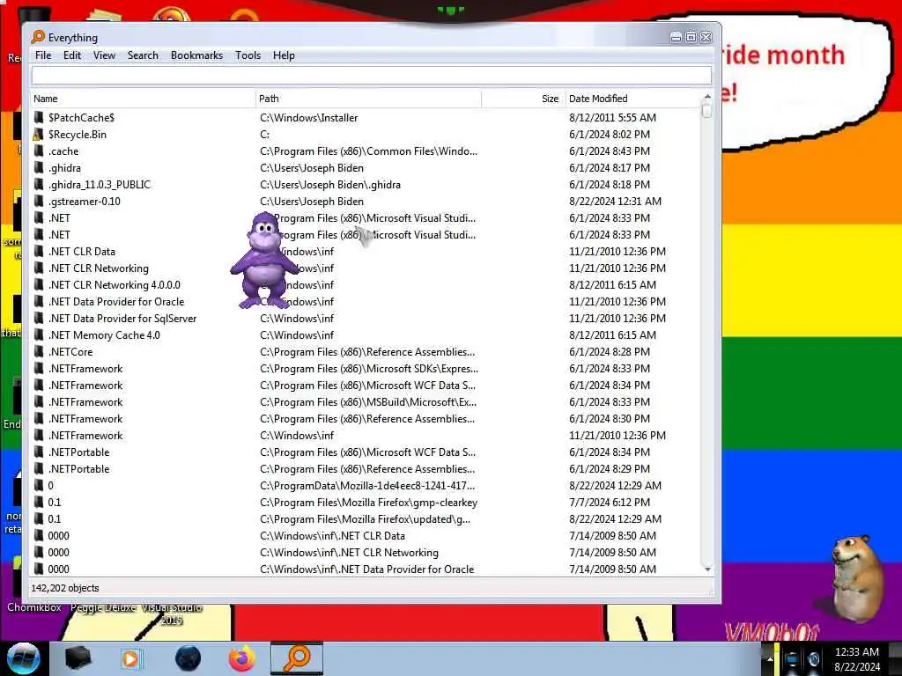Click the 142,202 objects status bar text
The image size is (902, 676).
pyautogui.click(x=65, y=588)
